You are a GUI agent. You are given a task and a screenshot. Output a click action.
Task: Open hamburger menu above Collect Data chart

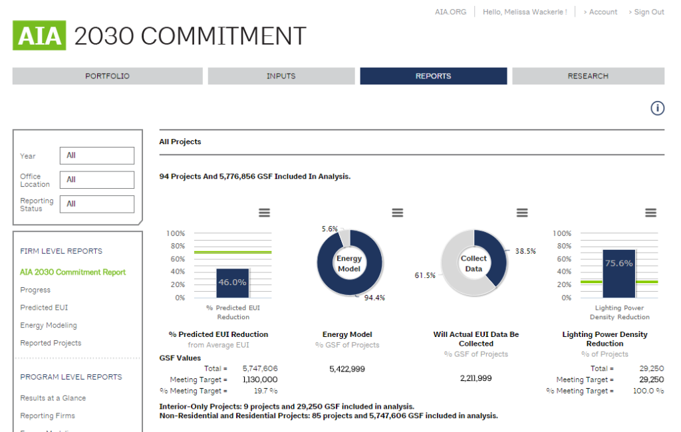click(522, 213)
